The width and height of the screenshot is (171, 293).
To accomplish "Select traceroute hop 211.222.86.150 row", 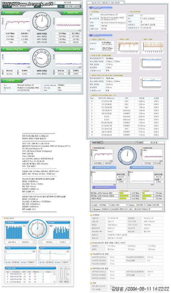I will tap(127, 126).
